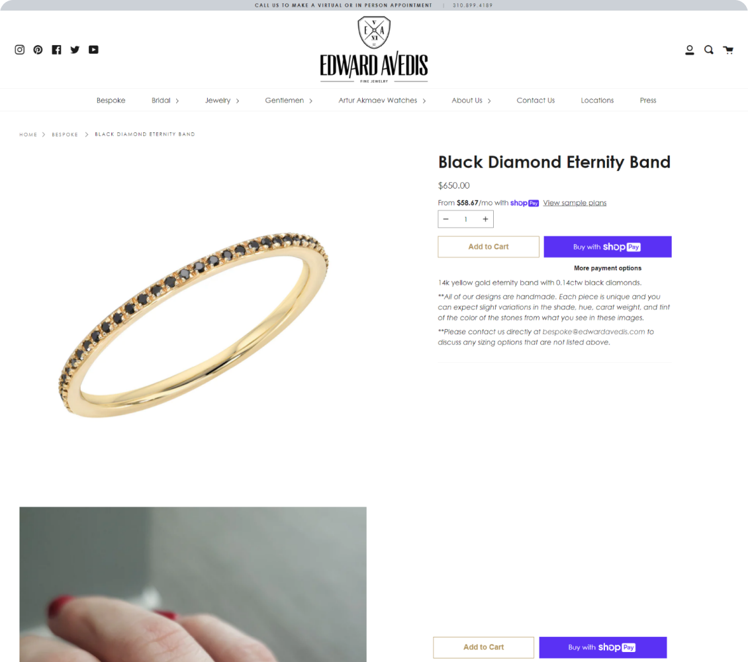The image size is (748, 662).
Task: Increase quantity with plus button
Action: click(x=485, y=219)
